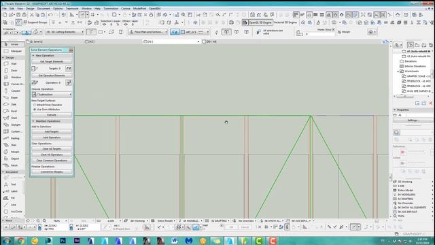
Task: Select the Text tool
Action: point(13,184)
